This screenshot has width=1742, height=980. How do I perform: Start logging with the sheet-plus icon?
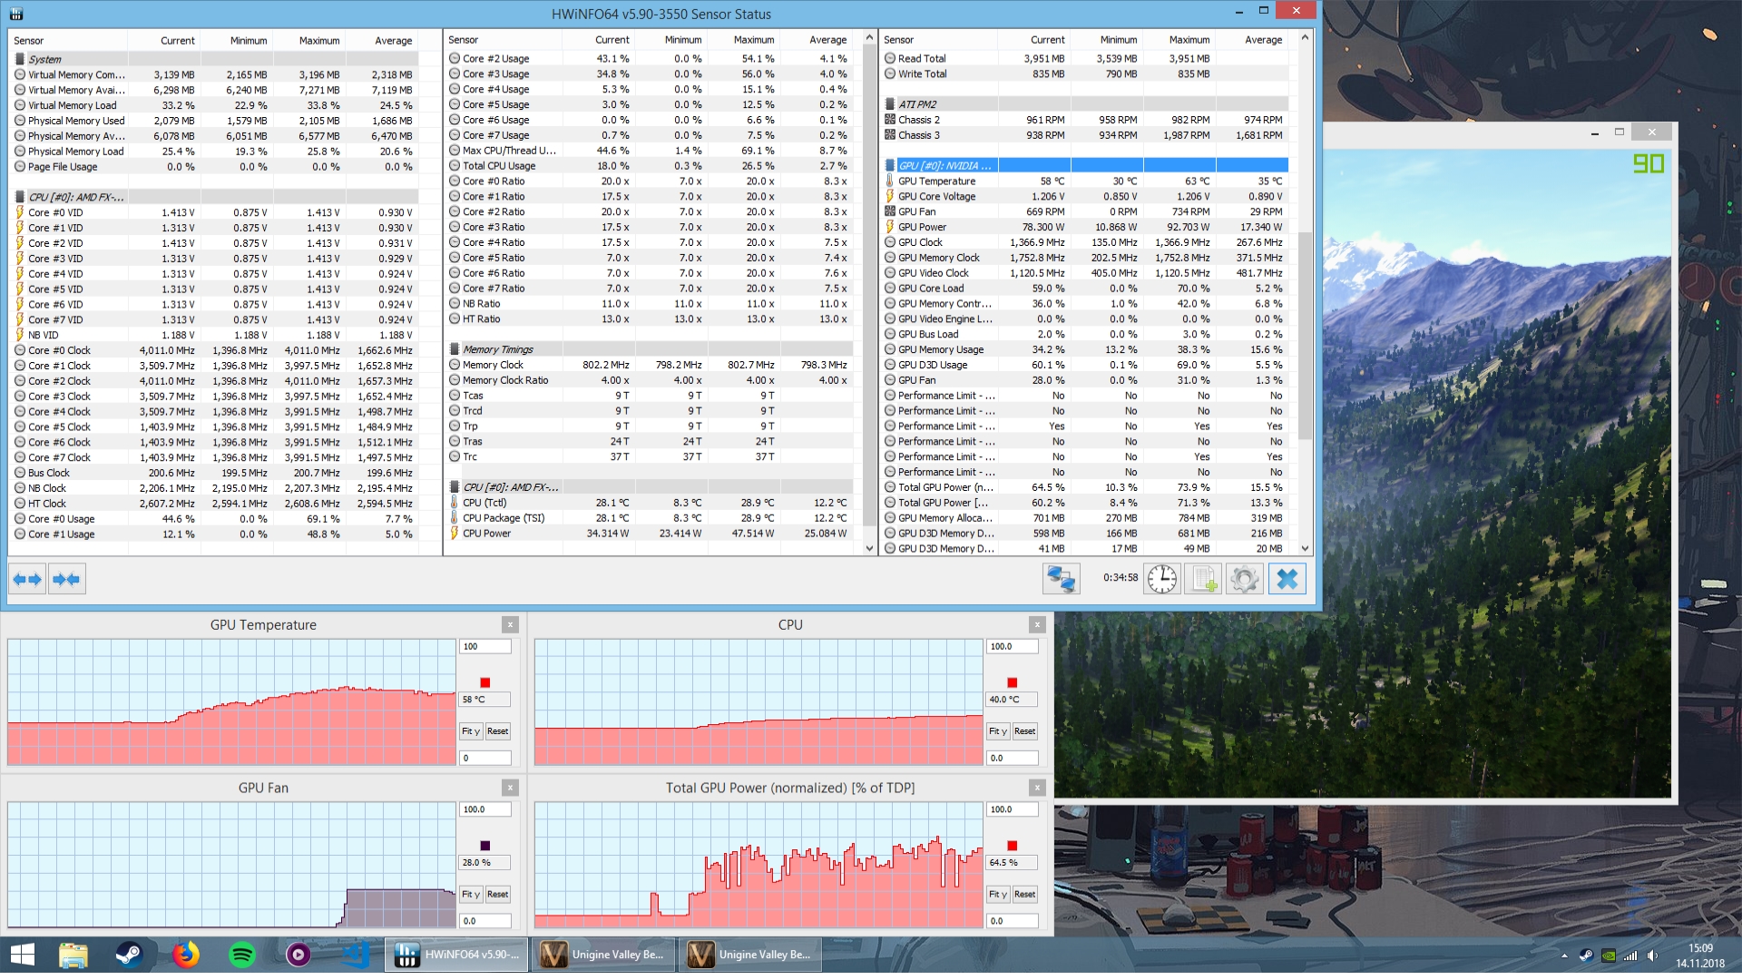tap(1203, 579)
